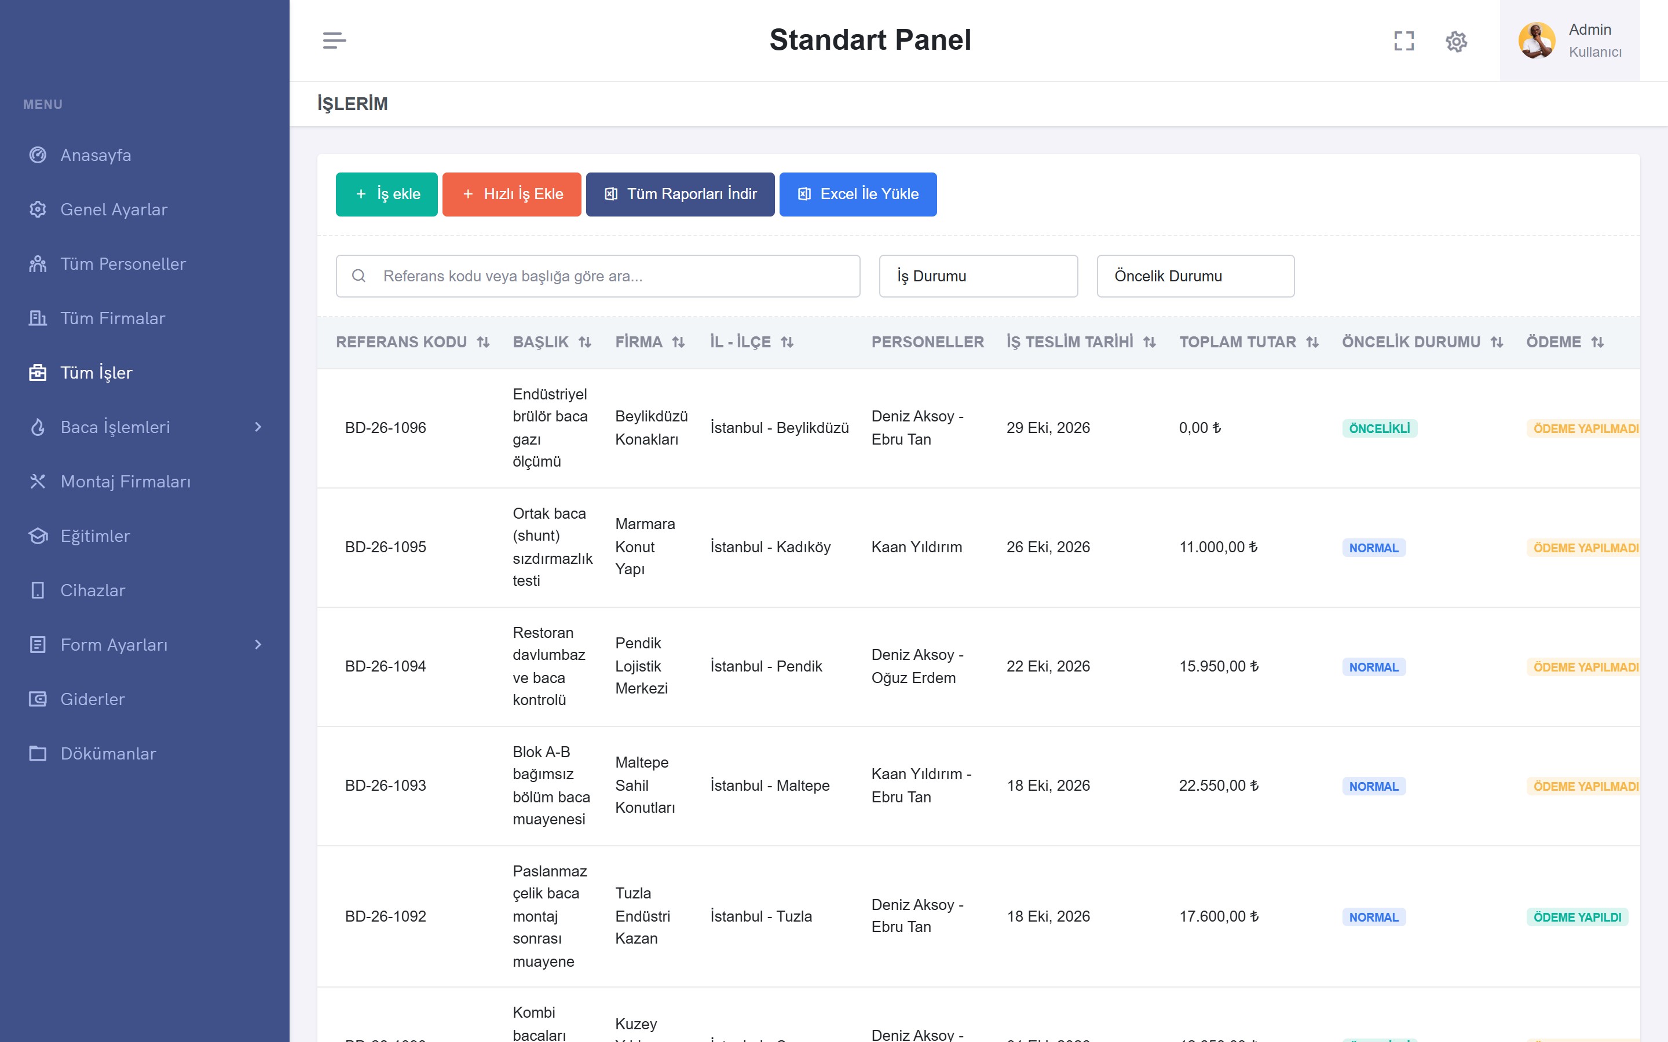Click the Cihazlar device icon
Viewport: 1668px width, 1042px height.
[38, 590]
